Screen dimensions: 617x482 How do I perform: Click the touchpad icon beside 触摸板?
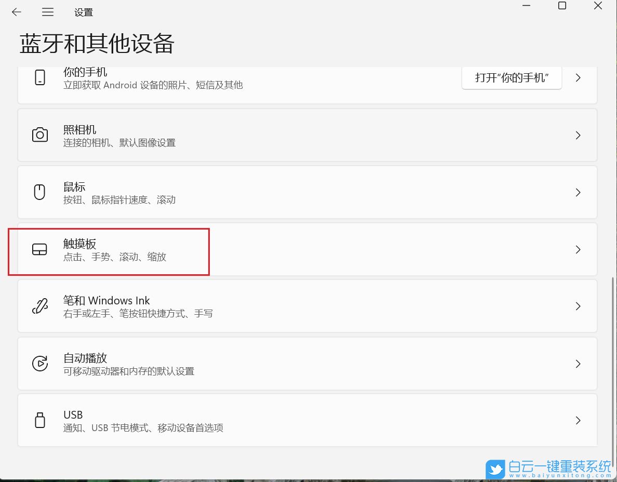[40, 249]
